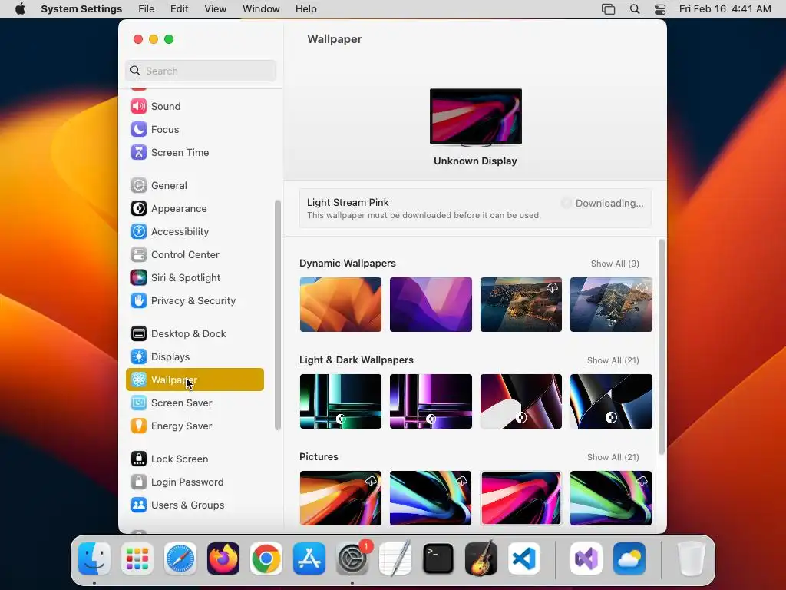
Task: Open TextEdit from the Dock
Action: point(395,559)
